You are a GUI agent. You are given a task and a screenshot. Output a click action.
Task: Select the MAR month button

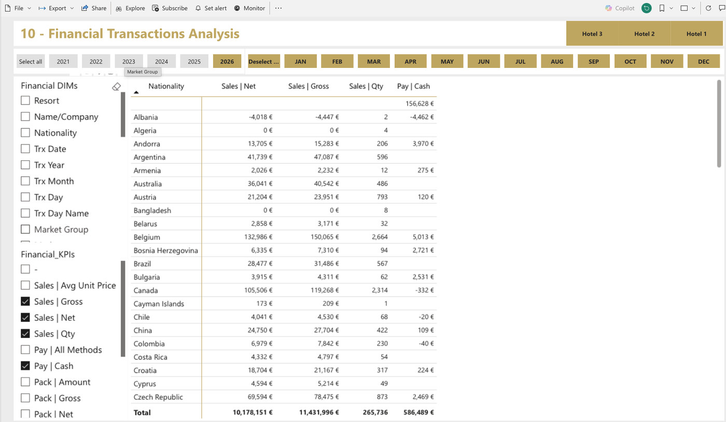coord(374,61)
